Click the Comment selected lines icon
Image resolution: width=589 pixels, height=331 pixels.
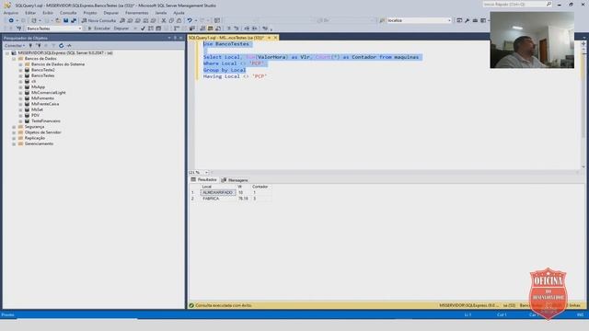tap(228, 29)
